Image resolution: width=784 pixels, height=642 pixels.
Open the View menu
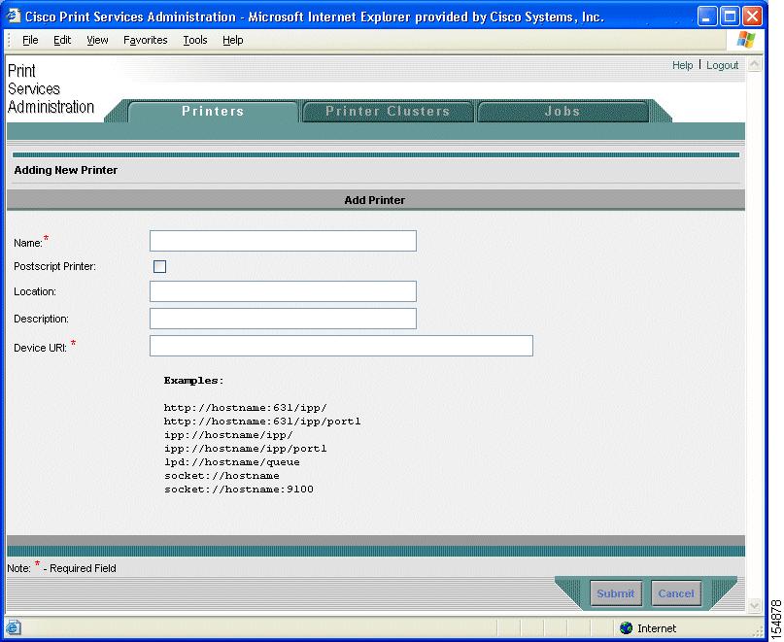(97, 40)
